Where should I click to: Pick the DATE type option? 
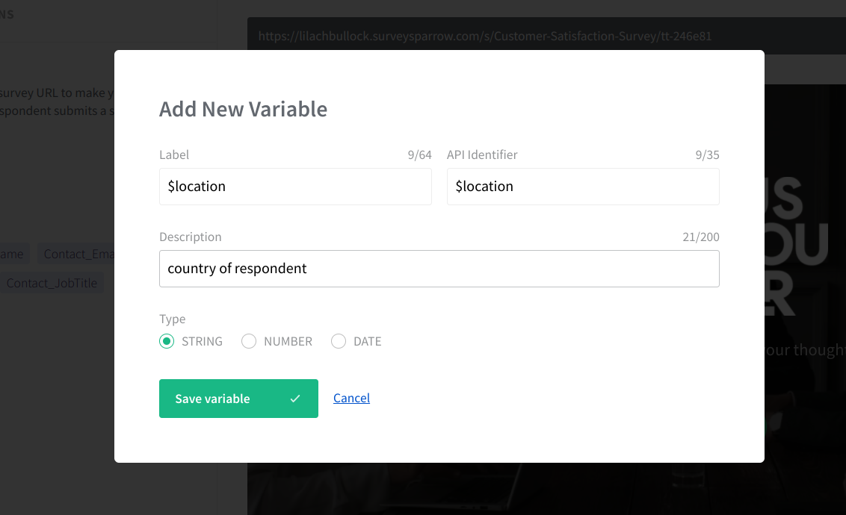point(339,341)
